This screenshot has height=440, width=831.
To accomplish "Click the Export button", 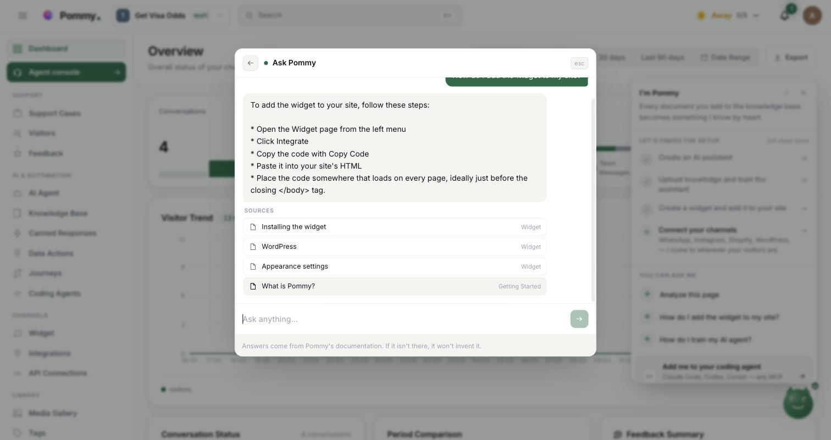I will (790, 58).
